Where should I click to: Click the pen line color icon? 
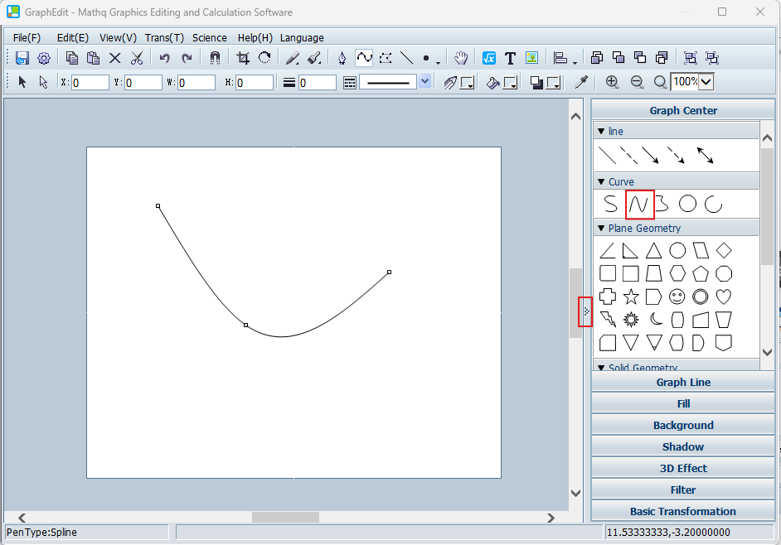[450, 83]
